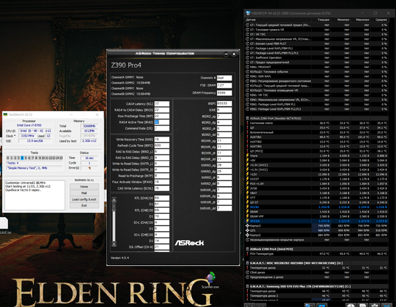Click drive icon of S.M.A.R.T. WDC group
Image resolution: width=396 pixels, height=307 pixels.
pyautogui.click(x=247, y=263)
